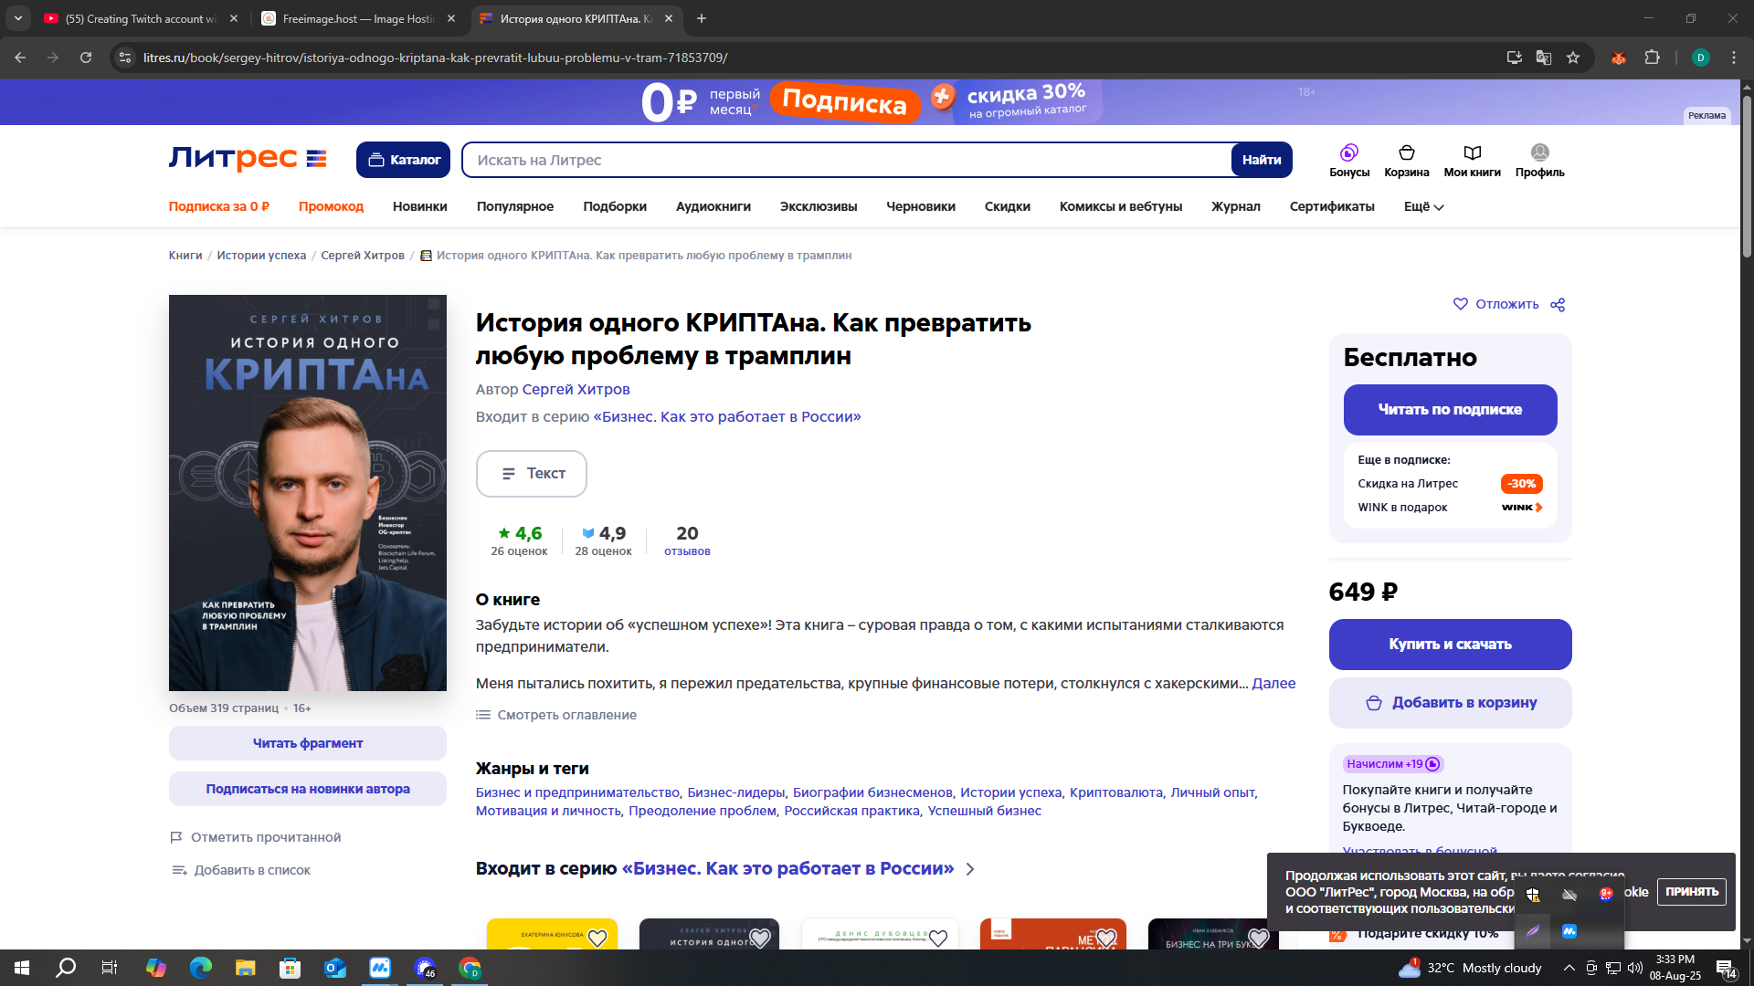Open the Chrome profile avatar icon
The image size is (1754, 986).
click(1700, 58)
